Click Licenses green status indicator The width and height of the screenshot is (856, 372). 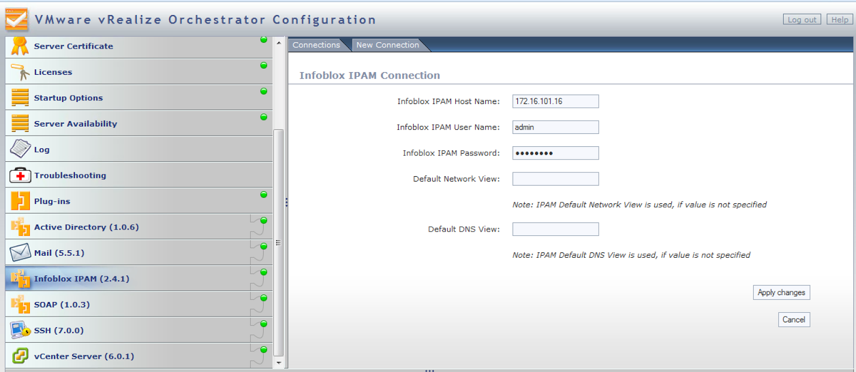coord(264,65)
